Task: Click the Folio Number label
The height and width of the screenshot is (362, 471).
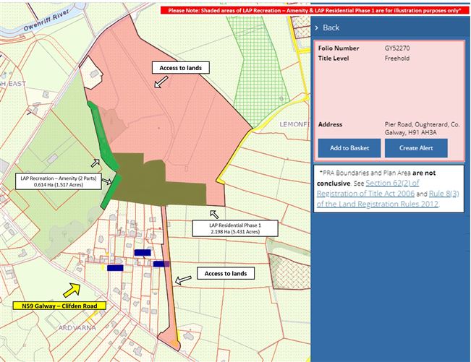Action: (x=339, y=48)
